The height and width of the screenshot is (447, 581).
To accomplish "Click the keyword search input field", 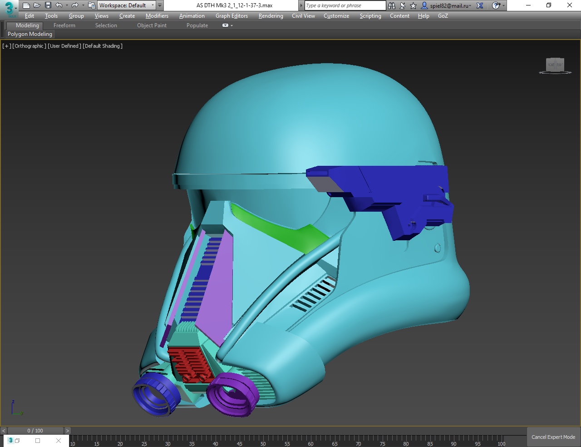I will pyautogui.click(x=345, y=5).
